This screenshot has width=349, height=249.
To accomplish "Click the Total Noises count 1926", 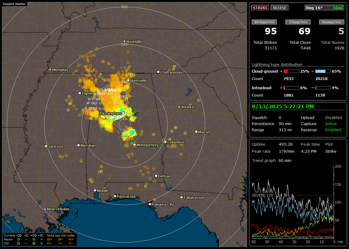I will (339, 48).
